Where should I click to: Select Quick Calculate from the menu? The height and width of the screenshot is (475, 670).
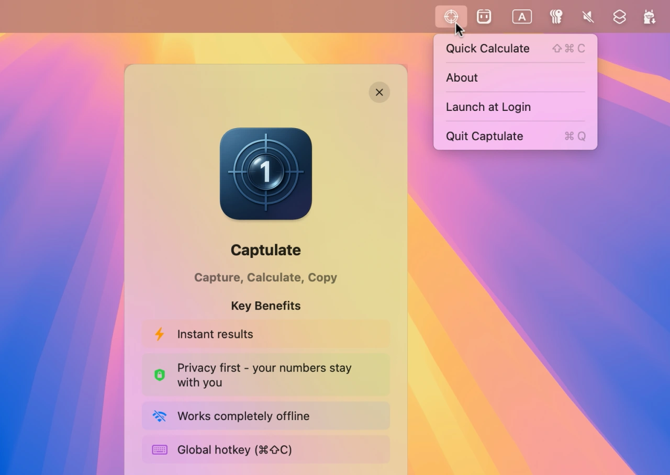pos(487,48)
